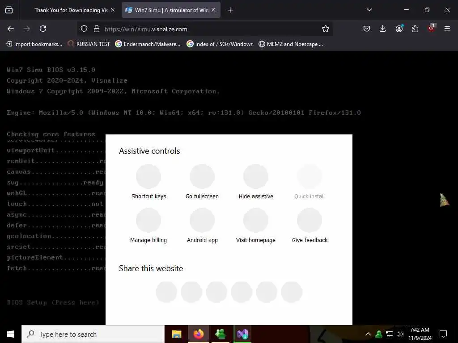The width and height of the screenshot is (458, 343).
Task: Open the notification center
Action: coord(443,334)
